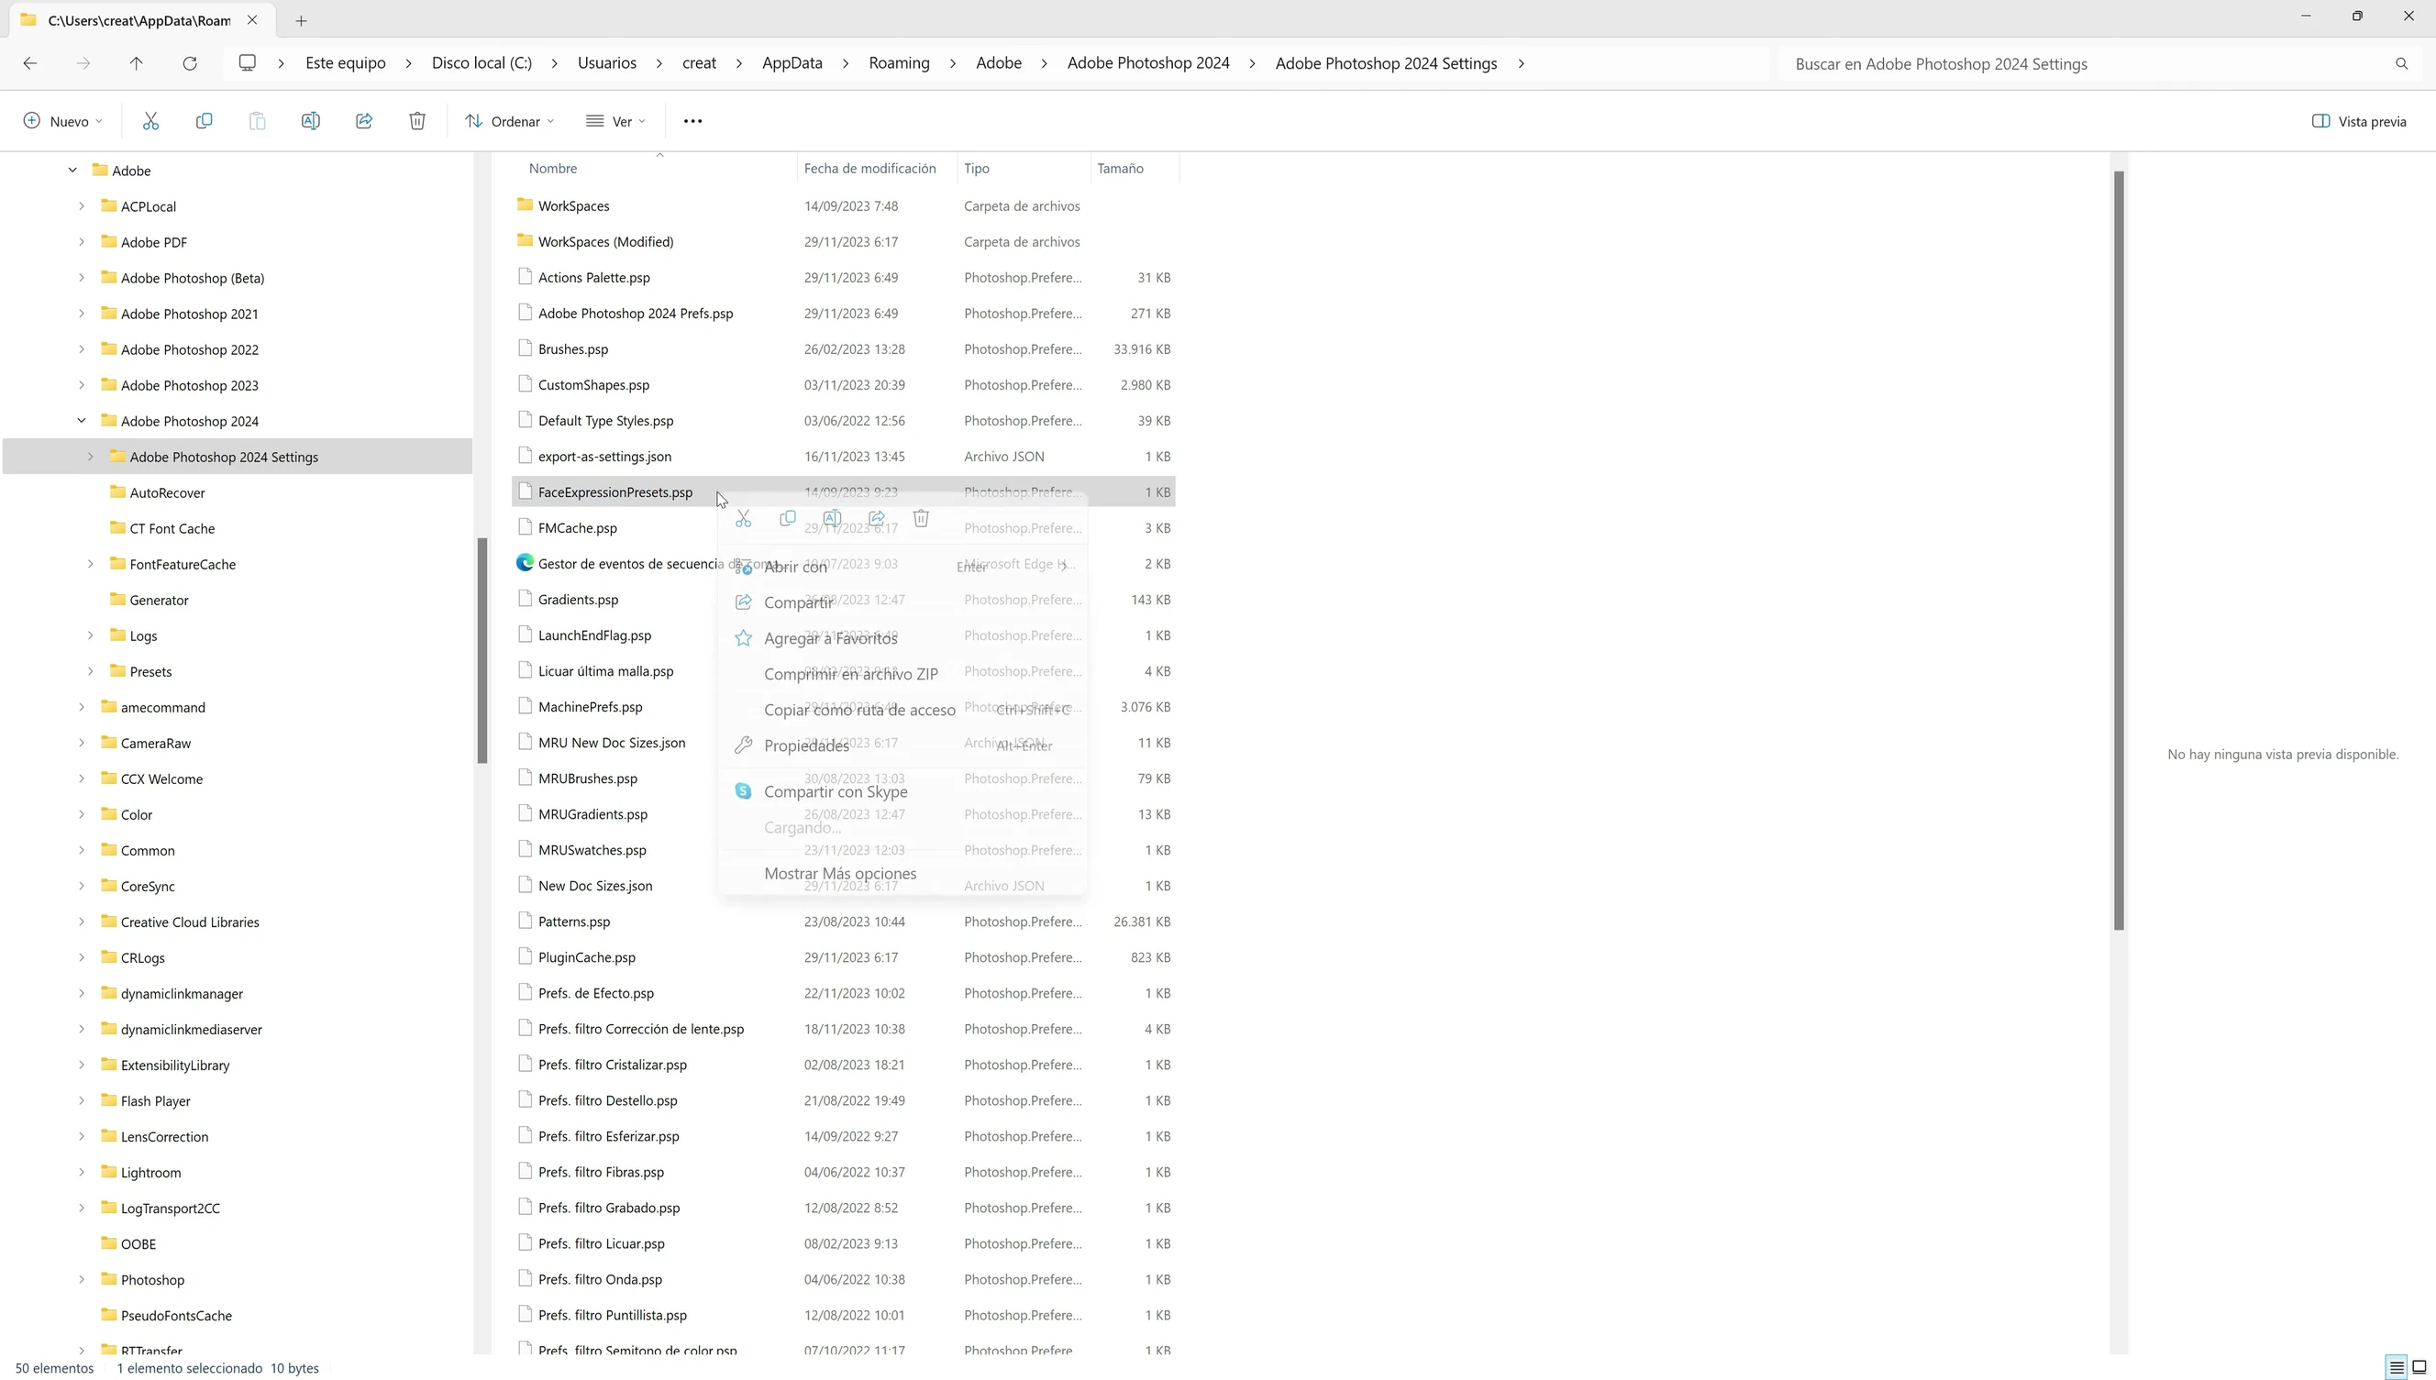Expand the Adobe Photoshop 2023 tree node

pos(82,385)
